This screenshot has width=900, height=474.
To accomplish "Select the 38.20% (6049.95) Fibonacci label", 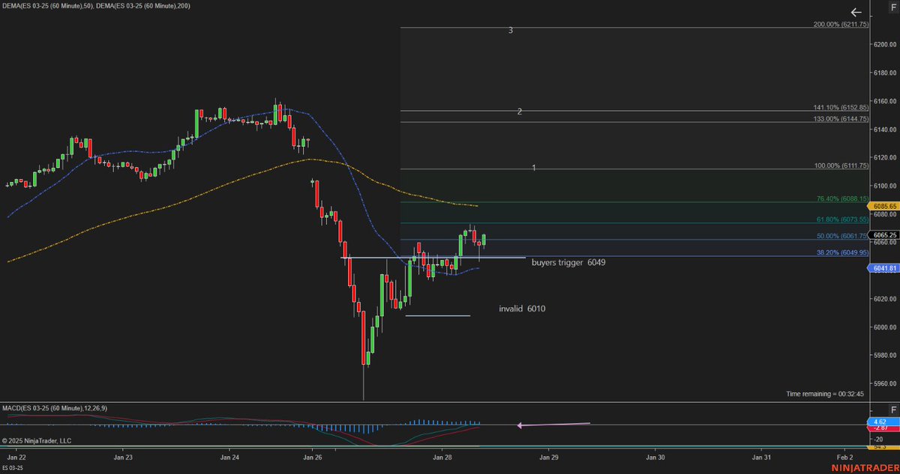I will tap(842, 253).
